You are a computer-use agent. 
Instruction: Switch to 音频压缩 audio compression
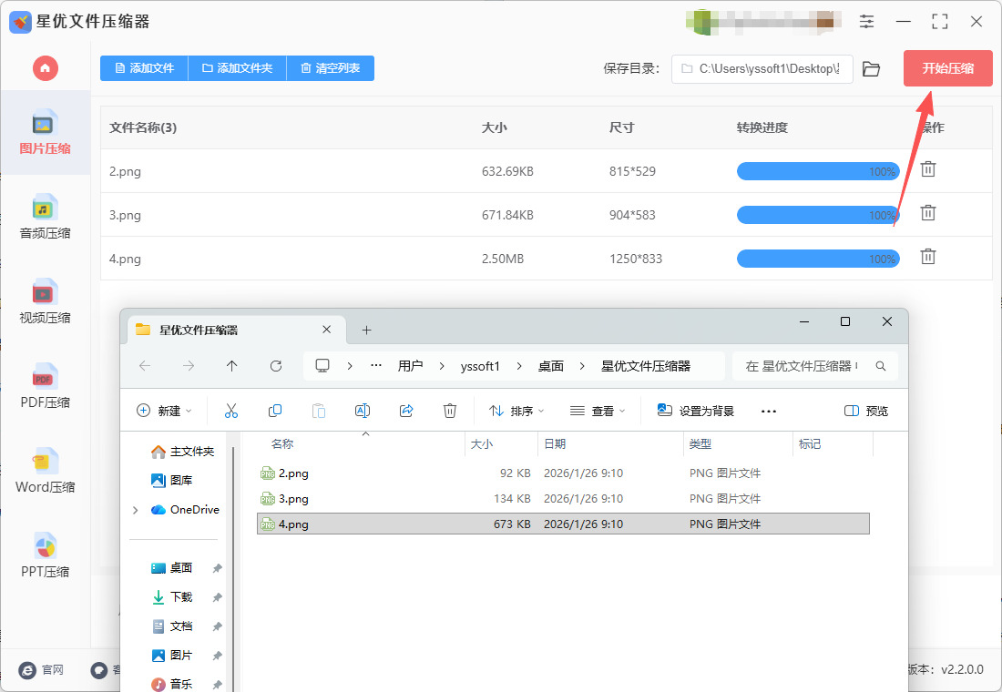pyautogui.click(x=45, y=218)
